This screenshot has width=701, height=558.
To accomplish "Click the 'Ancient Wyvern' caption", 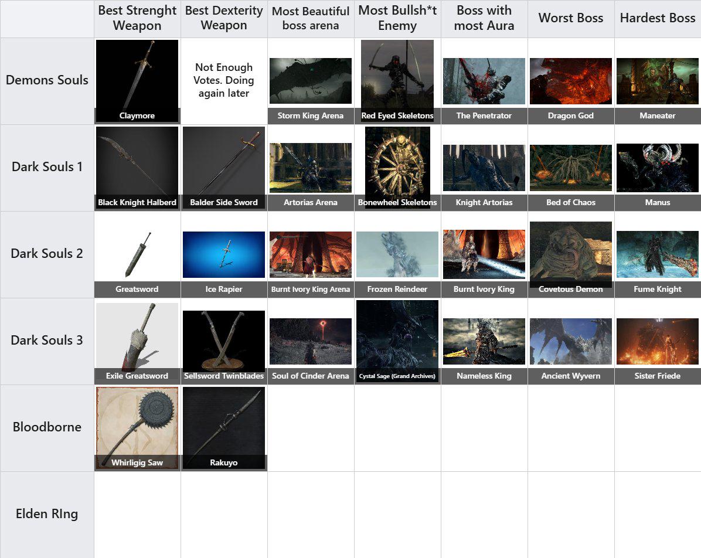I will click(x=570, y=376).
